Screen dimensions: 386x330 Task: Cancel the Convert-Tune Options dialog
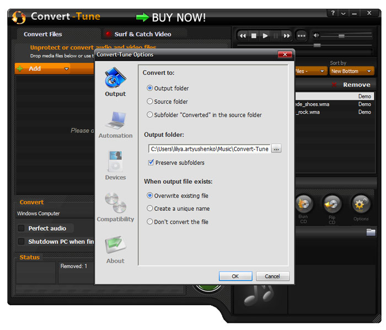point(272,276)
